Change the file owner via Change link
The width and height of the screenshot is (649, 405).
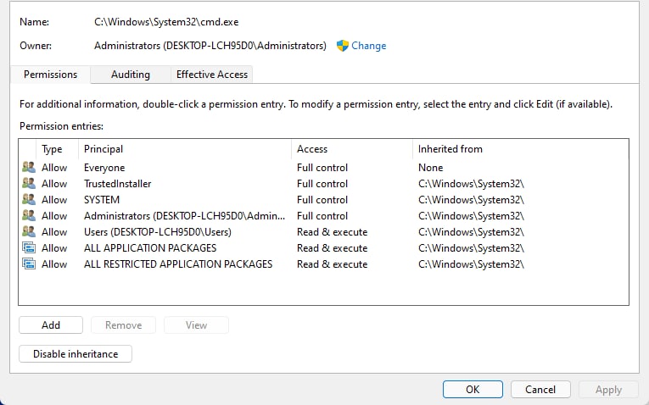point(368,46)
